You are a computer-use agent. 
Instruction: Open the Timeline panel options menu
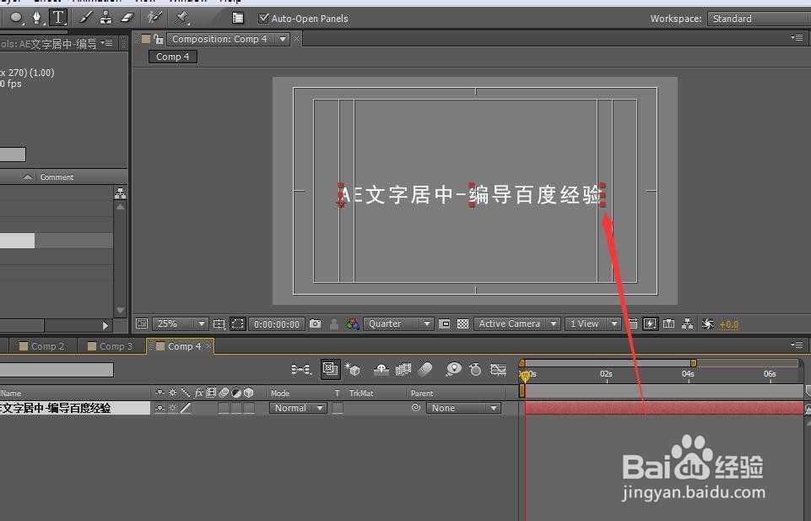(797, 344)
